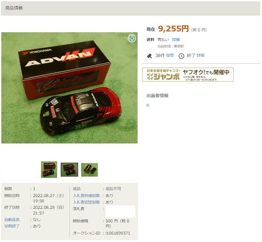
Task: Open the 送料 詳細 link
Action: tap(176, 40)
